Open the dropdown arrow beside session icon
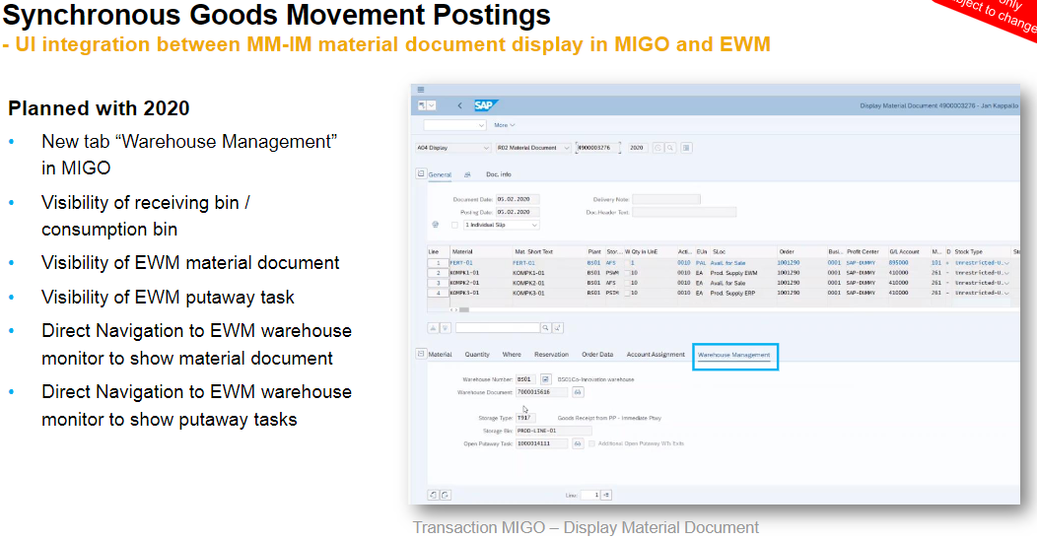This screenshot has width=1037, height=539. point(431,105)
